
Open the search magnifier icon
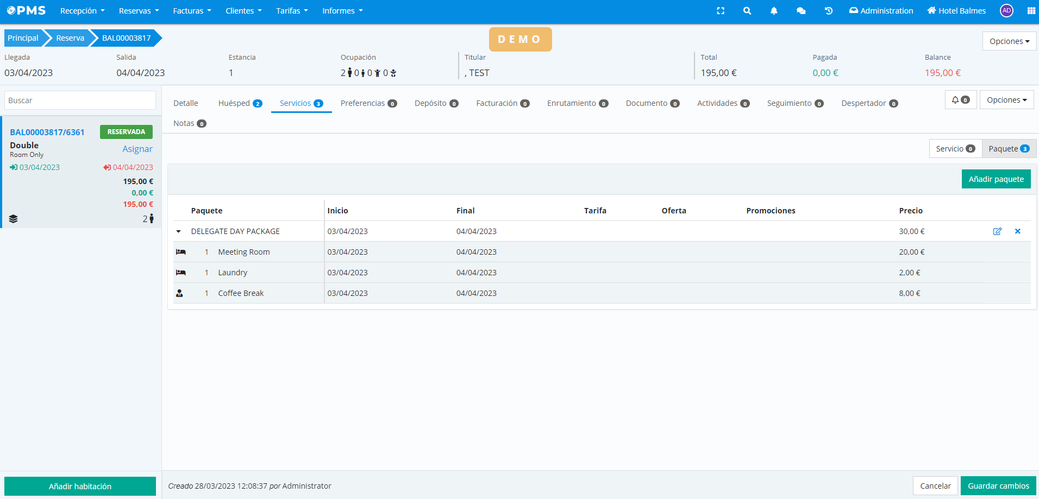click(x=747, y=11)
